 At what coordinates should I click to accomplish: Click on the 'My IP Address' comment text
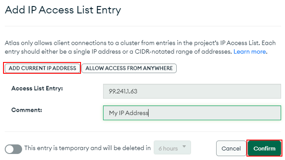[x=129, y=113]
